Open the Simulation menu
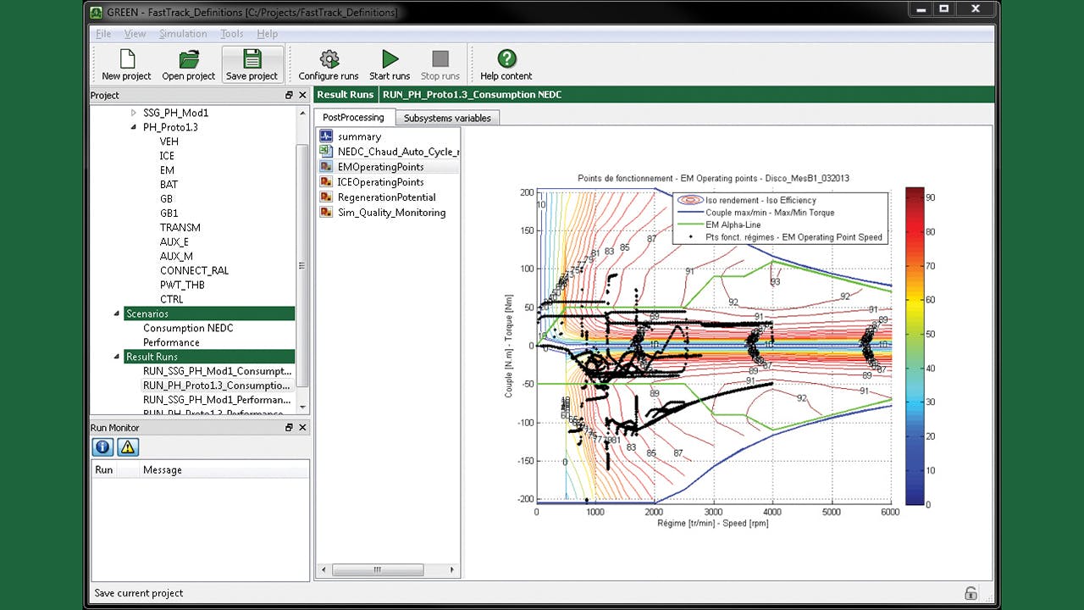The width and height of the screenshot is (1084, 610). tap(183, 34)
